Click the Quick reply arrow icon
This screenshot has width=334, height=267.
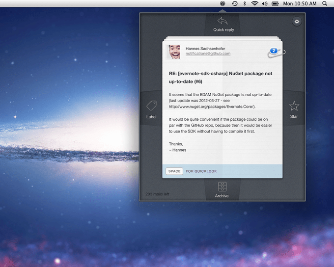click(x=223, y=21)
